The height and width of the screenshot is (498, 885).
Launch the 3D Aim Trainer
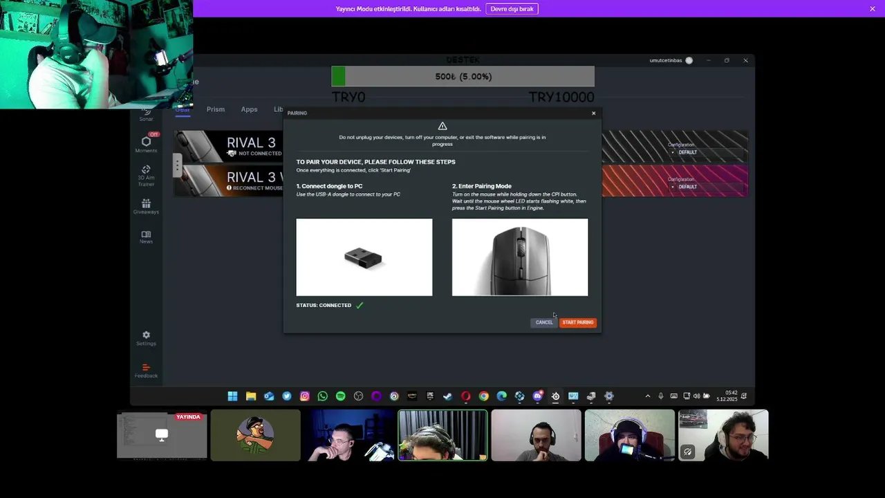[x=146, y=176]
